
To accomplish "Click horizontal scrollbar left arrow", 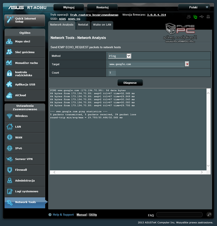I will tap(54, 172).
